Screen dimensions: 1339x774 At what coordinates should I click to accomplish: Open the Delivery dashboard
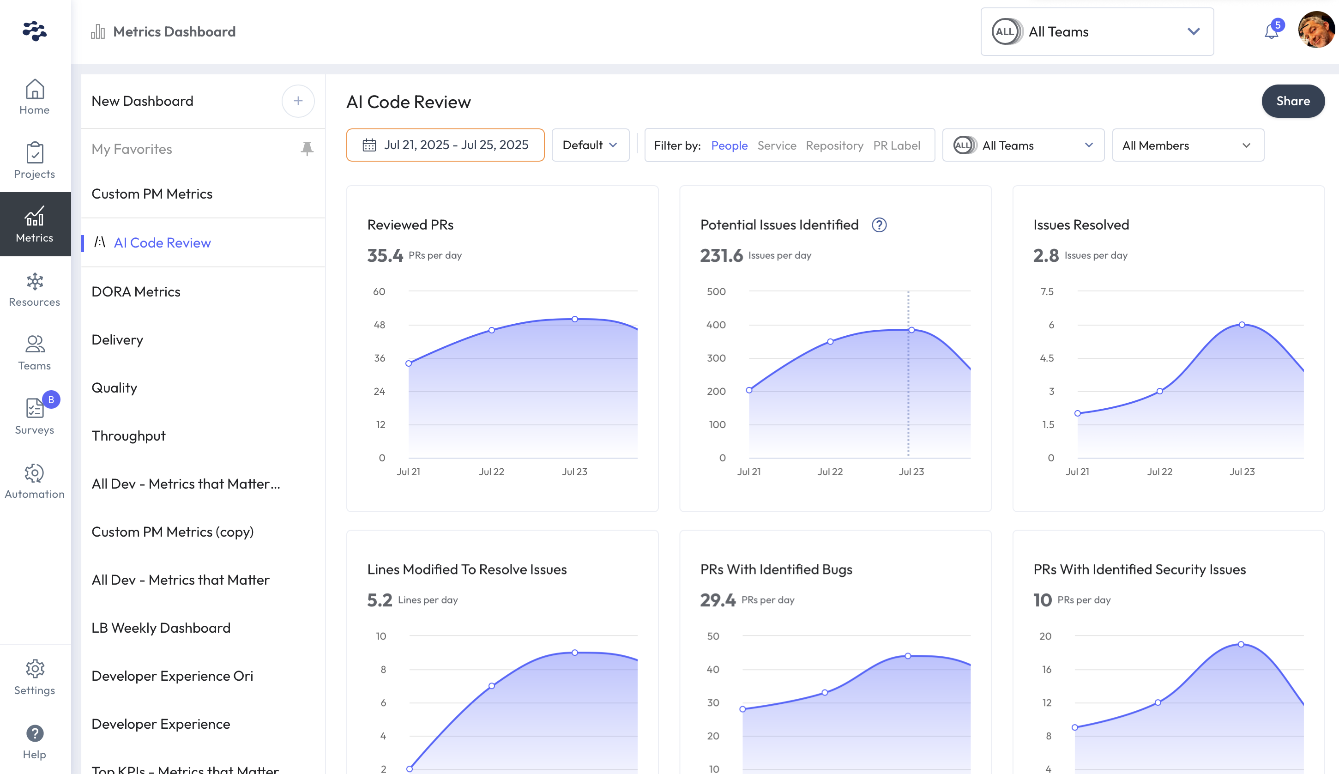[x=117, y=340]
